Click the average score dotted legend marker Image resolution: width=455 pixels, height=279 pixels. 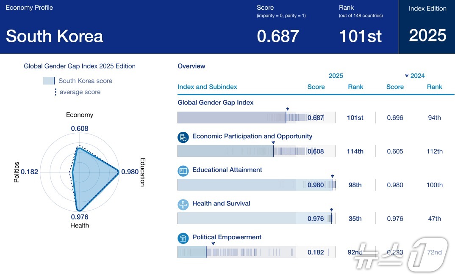[x=55, y=92]
